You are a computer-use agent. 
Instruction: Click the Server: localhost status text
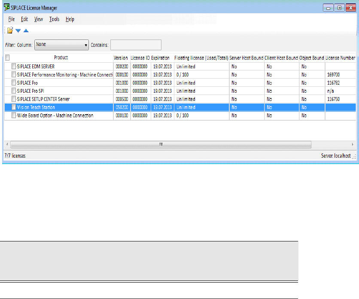(336, 156)
